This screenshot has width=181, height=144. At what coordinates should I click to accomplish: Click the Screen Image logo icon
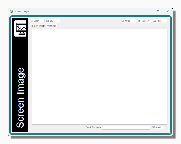[x=20, y=28]
